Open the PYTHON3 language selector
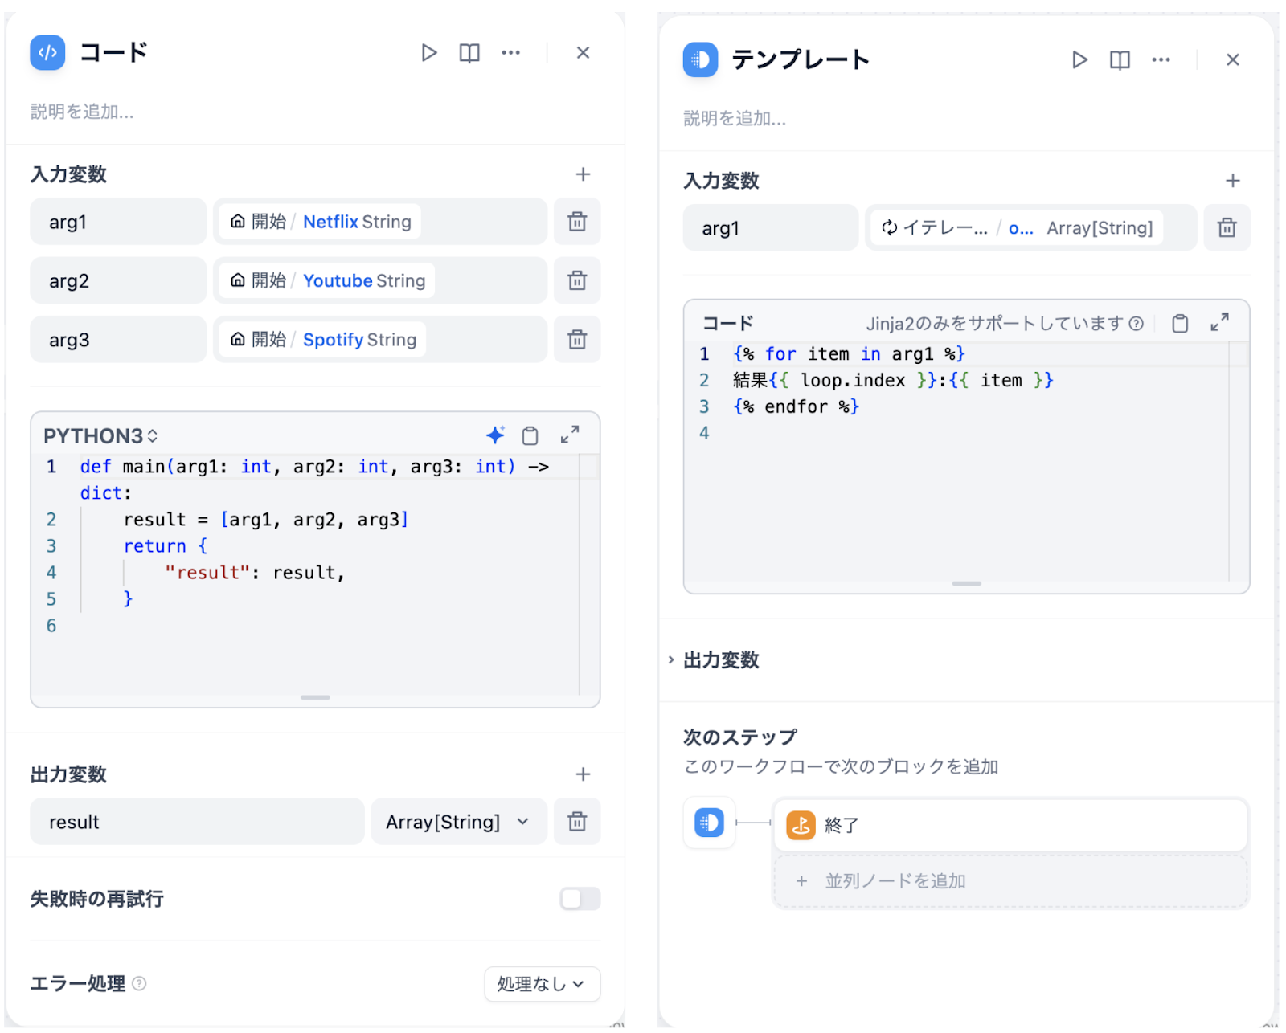This screenshot has height=1033, width=1286. pos(100,436)
